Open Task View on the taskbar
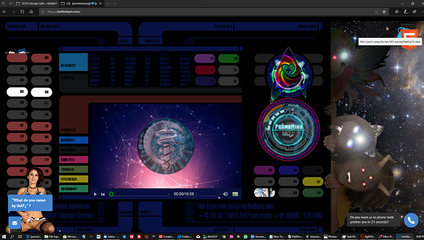This screenshot has height=240, width=424. (x=20, y=237)
